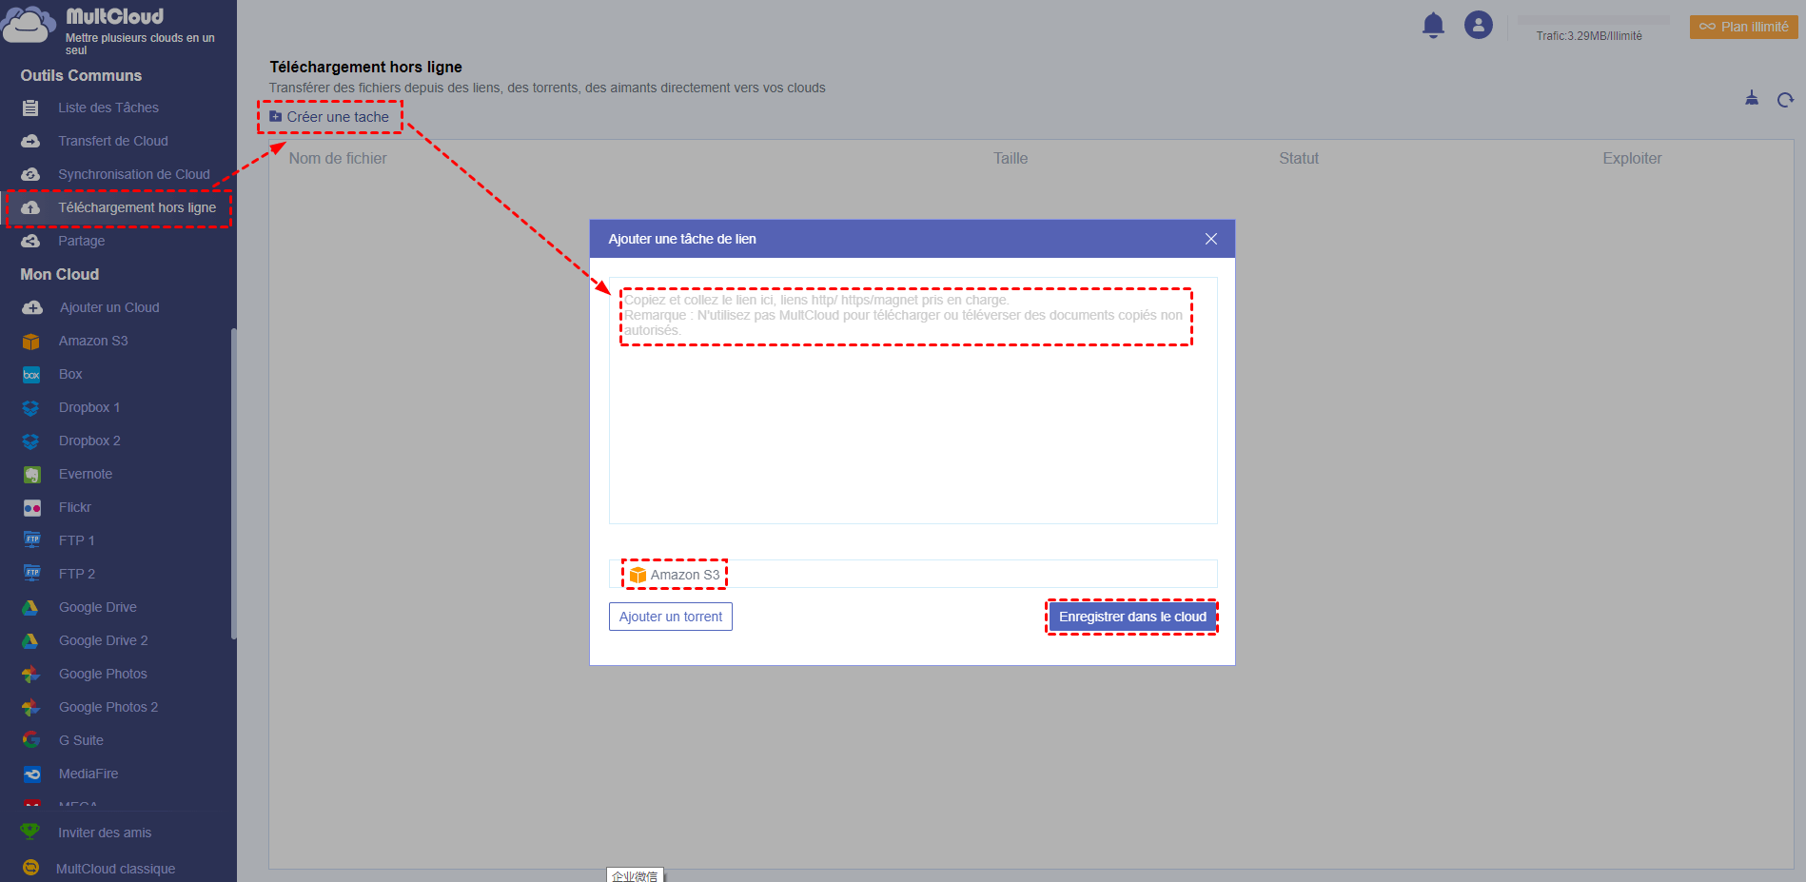Image resolution: width=1806 pixels, height=882 pixels.
Task: Open notifications bell icon
Action: click(x=1433, y=25)
